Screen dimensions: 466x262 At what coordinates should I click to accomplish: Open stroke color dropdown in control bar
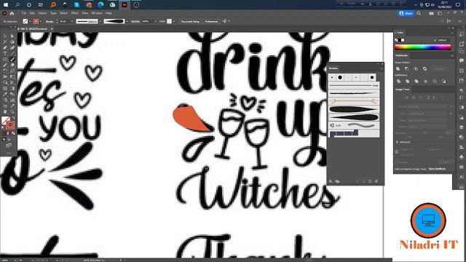(41, 21)
